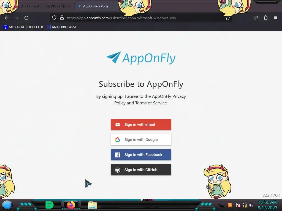282x211 pixels.
Task: Click Sign in with Facebook button
Action: tap(141, 155)
